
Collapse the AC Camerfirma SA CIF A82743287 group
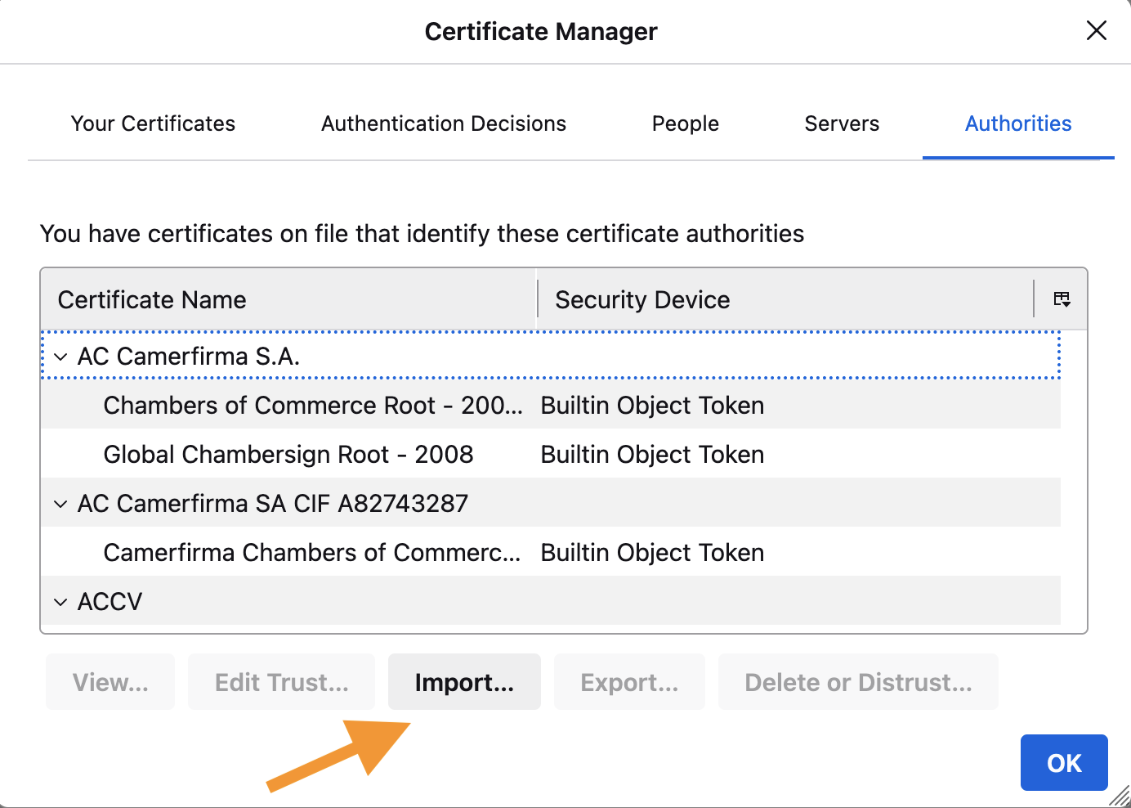click(60, 505)
